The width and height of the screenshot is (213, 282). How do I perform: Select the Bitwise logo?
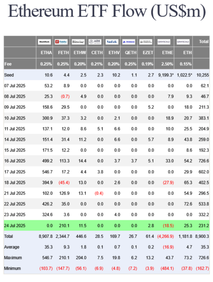[x=78, y=42]
